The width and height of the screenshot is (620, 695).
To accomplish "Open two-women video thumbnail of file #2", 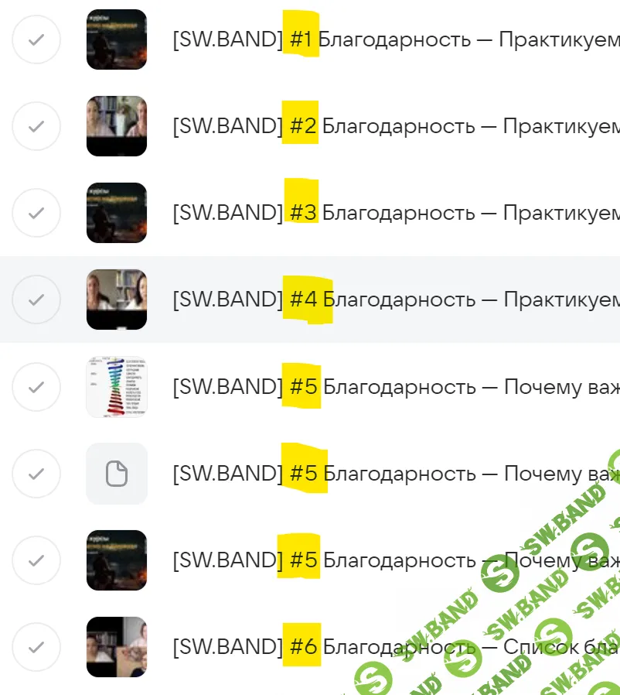I will click(x=117, y=126).
